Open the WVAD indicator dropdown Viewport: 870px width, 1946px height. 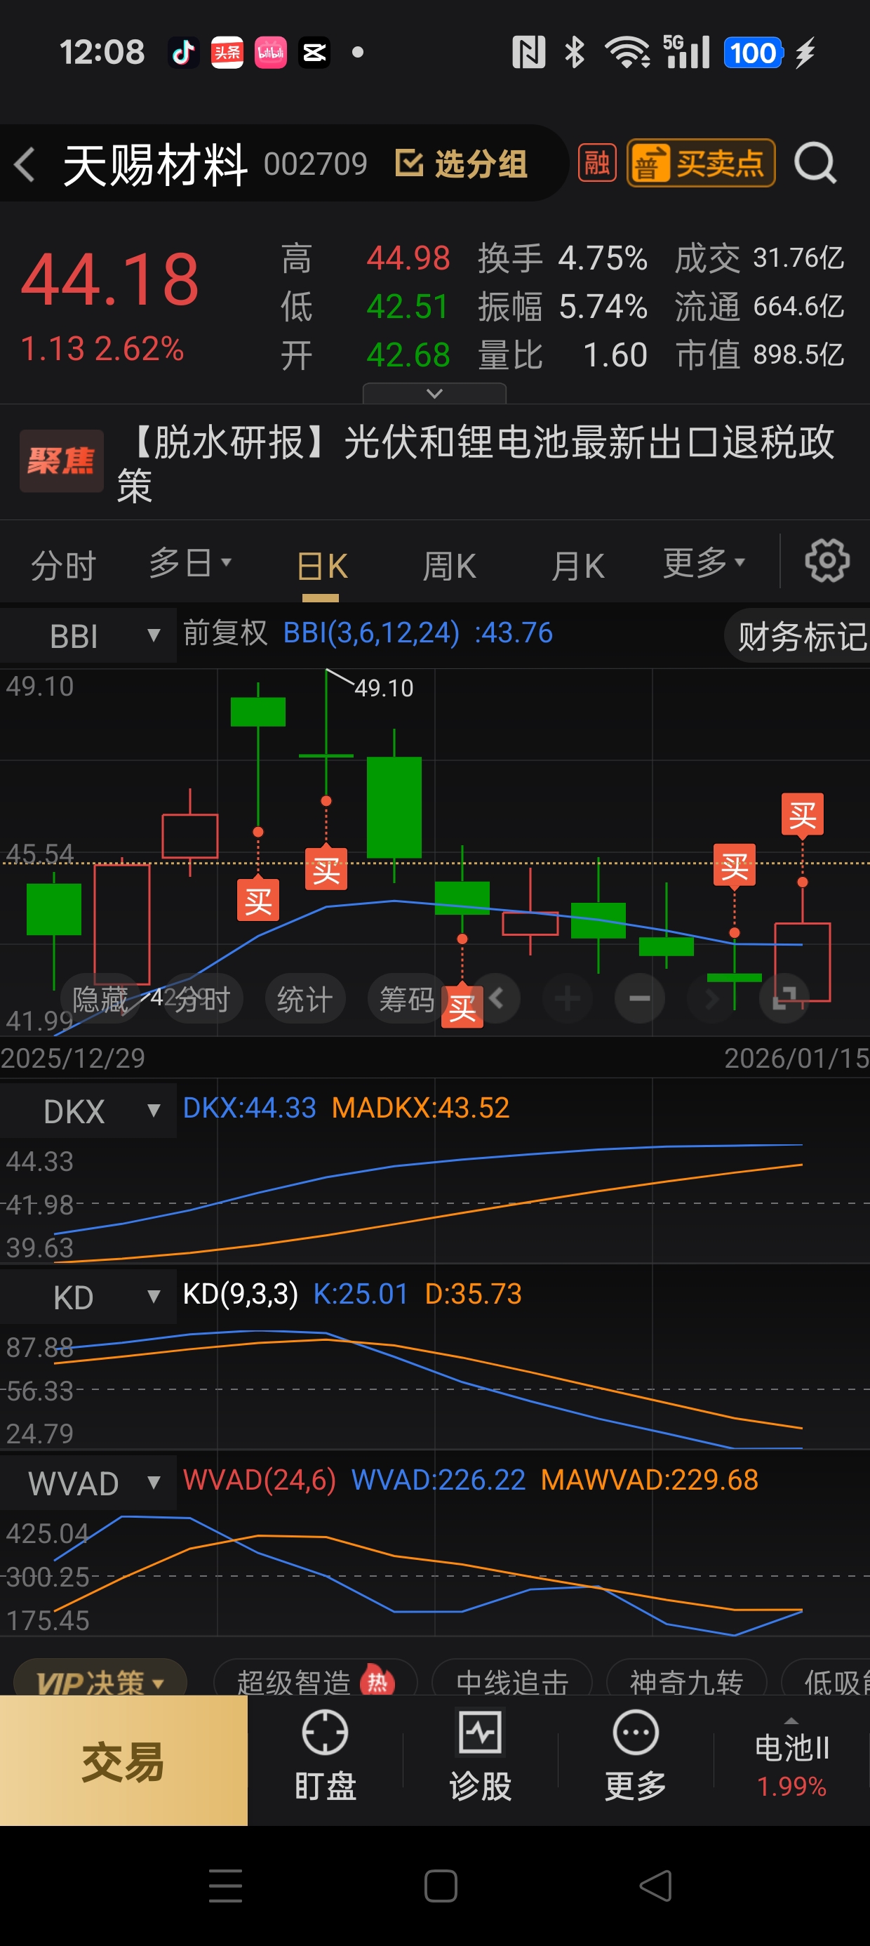point(88,1482)
